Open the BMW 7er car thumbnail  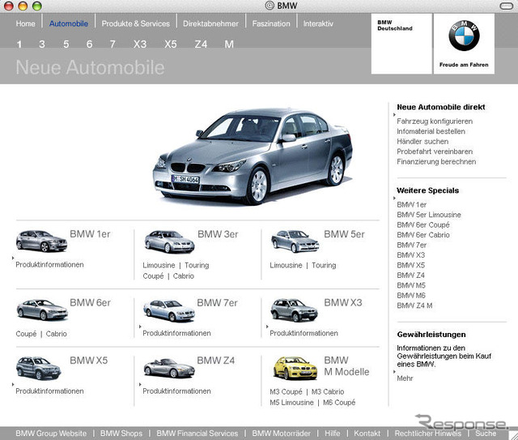tap(169, 310)
